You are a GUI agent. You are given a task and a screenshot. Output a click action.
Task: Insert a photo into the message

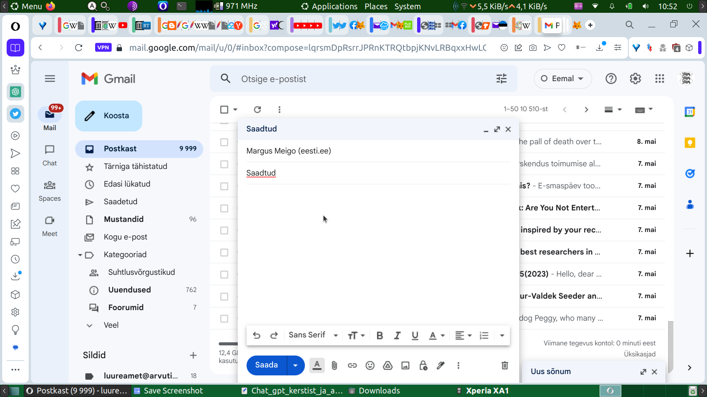coord(406,365)
